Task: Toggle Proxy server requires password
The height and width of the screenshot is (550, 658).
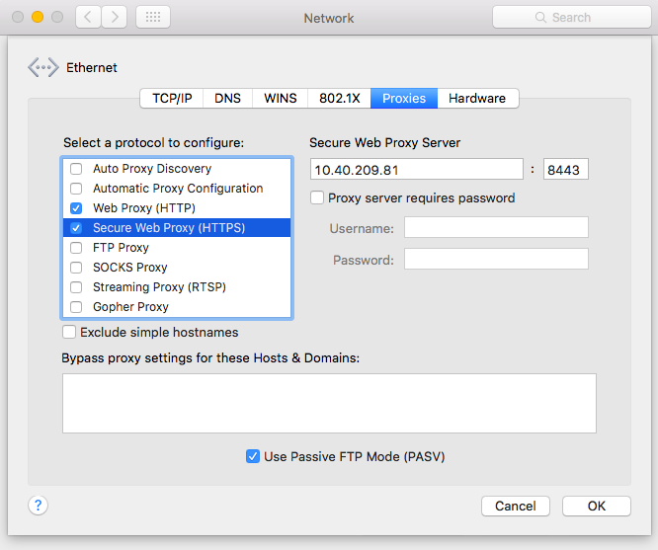Action: (317, 197)
